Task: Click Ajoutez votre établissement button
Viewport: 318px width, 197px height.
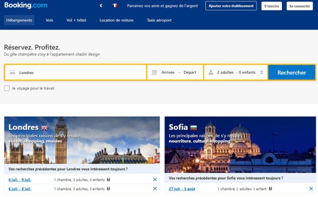Action: point(231,6)
